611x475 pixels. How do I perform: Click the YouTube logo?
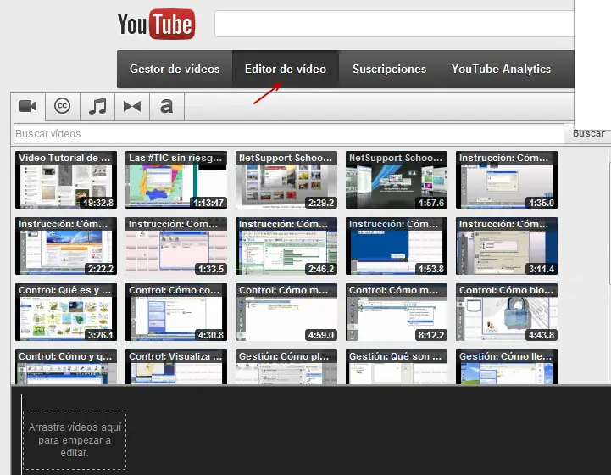pyautogui.click(x=156, y=25)
